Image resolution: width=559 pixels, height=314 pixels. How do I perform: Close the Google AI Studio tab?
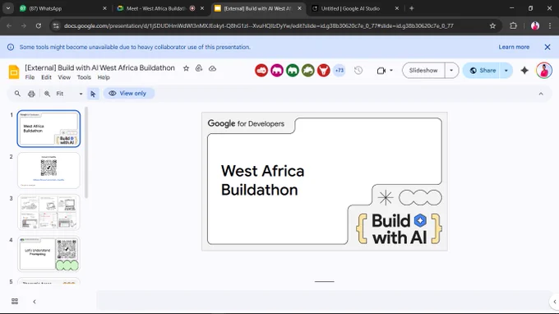pos(397,8)
